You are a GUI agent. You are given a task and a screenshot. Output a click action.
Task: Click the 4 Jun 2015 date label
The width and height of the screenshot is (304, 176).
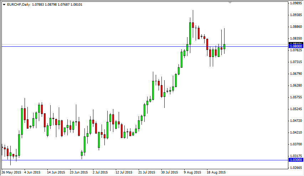32,172
